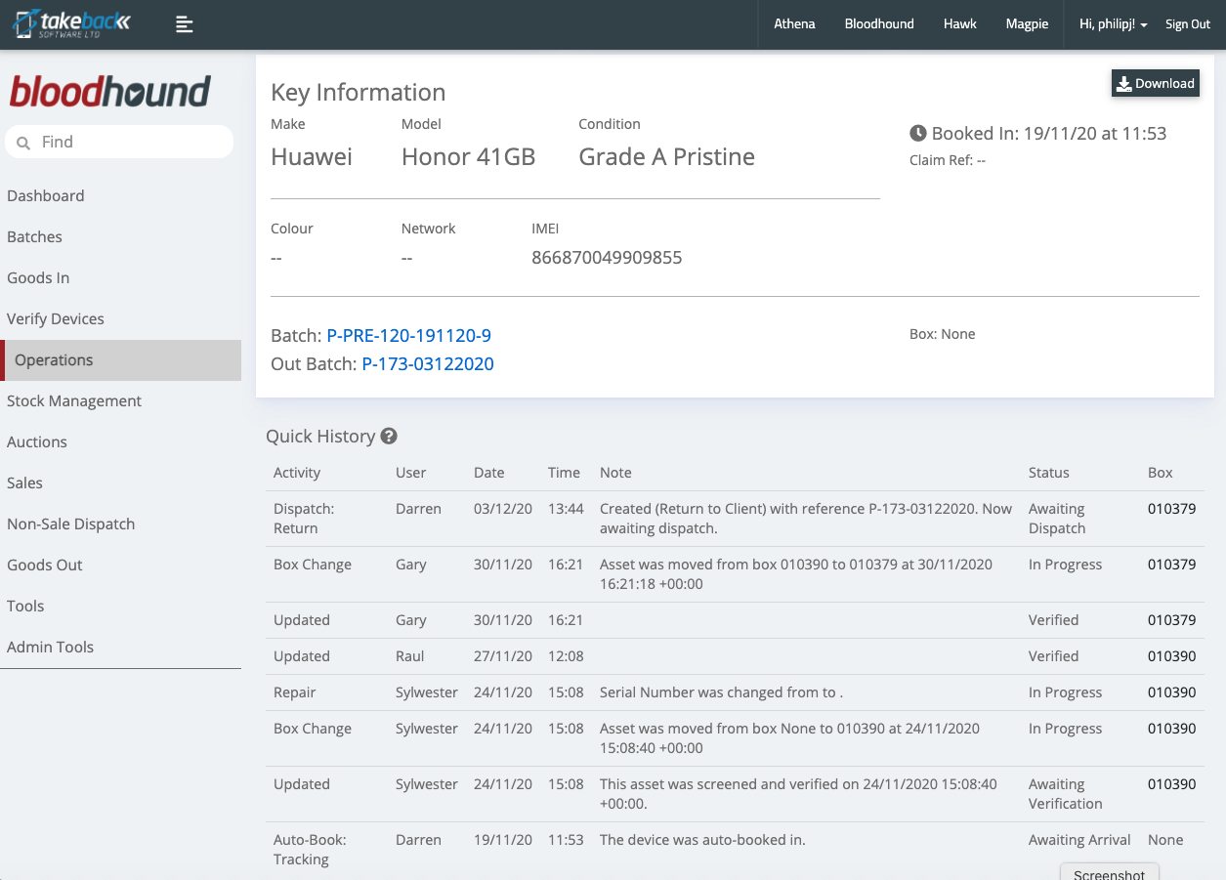The height and width of the screenshot is (880, 1226).
Task: Click the Awaiting Arrival status
Action: [1079, 840]
